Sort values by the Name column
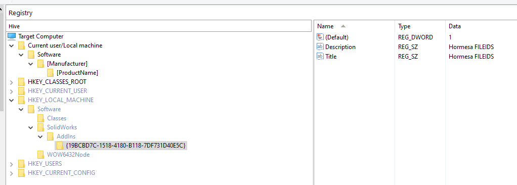The height and width of the screenshot is (185, 517). (354, 26)
